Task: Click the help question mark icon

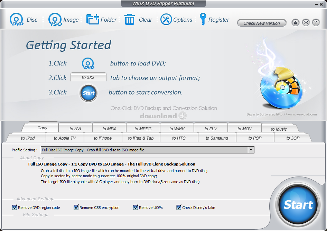Action: 316,23
